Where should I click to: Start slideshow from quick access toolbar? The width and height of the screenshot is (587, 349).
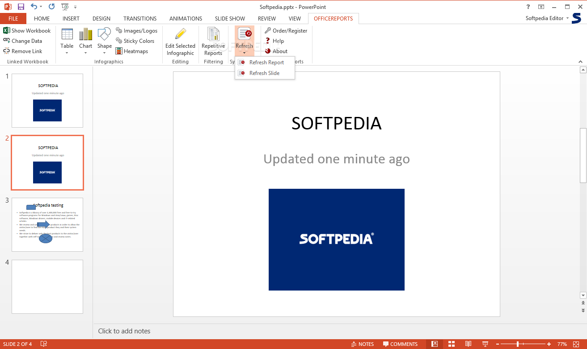[65, 7]
